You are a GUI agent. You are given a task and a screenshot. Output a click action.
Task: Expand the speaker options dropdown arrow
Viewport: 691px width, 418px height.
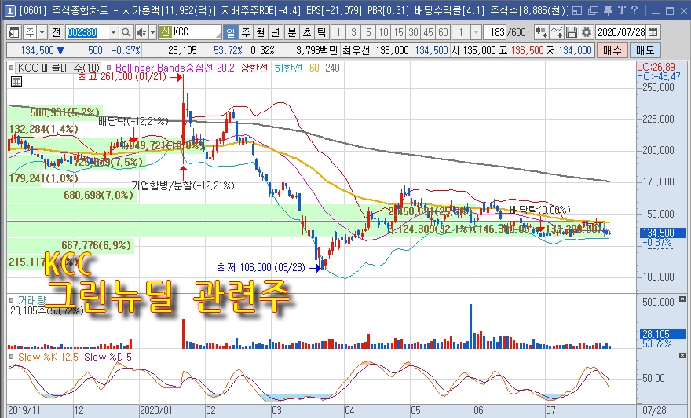[x=152, y=32]
